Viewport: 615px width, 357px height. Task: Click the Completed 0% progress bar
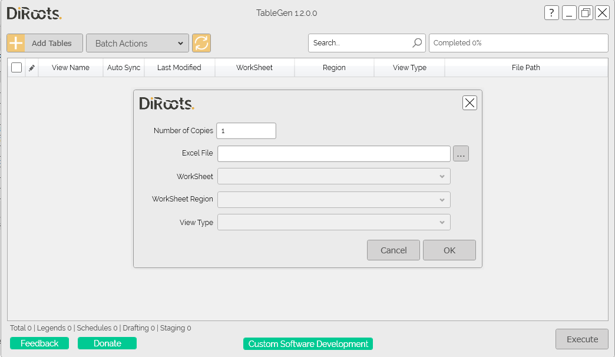(x=518, y=43)
